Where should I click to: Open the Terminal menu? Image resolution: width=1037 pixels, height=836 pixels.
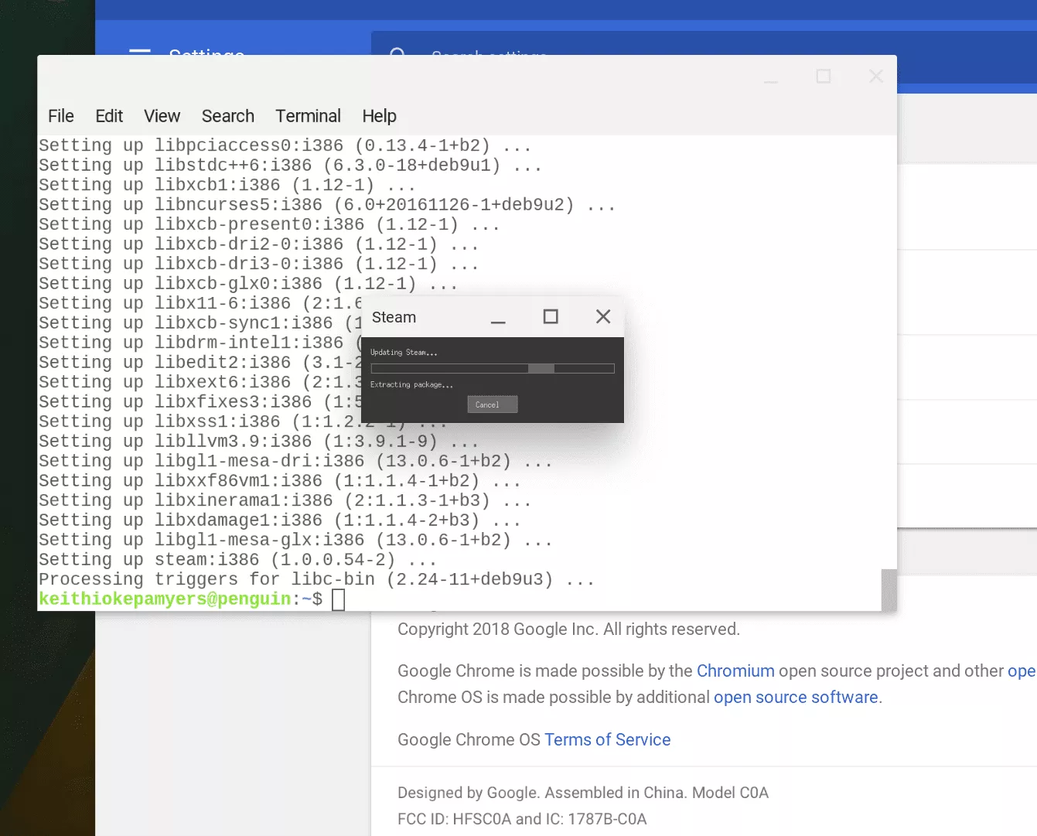[x=308, y=116]
